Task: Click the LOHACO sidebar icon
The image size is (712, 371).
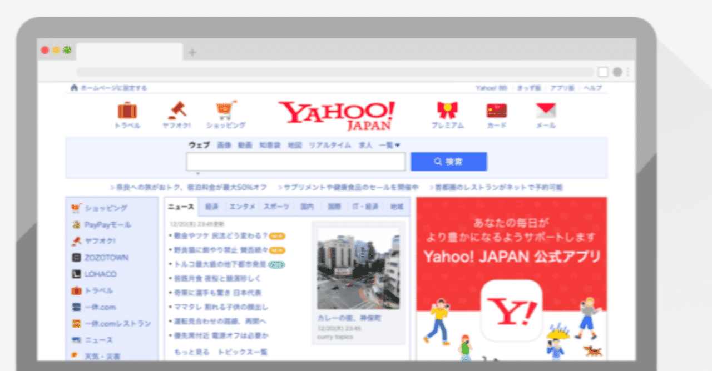Action: [77, 274]
